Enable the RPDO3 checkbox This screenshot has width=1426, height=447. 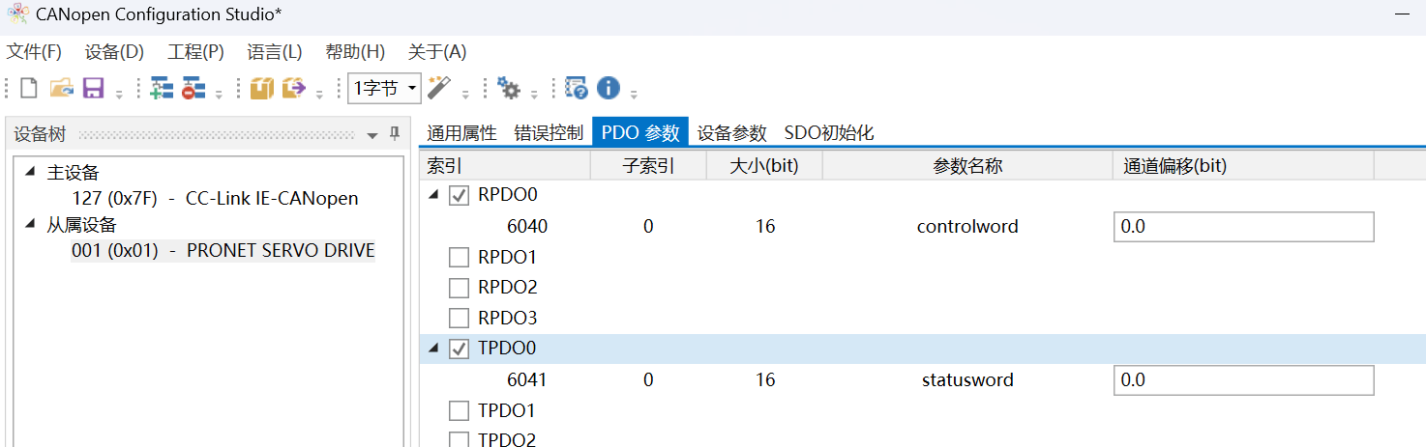[x=460, y=318]
